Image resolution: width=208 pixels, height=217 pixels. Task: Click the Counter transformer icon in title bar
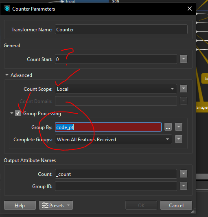point(7,9)
